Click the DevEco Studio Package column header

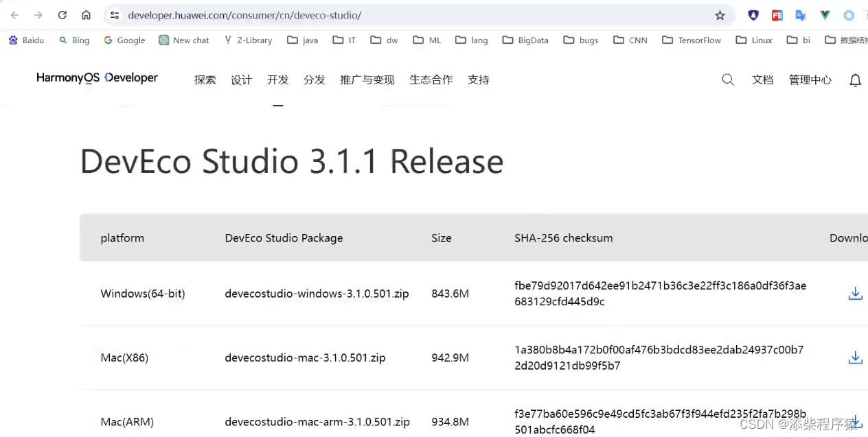[284, 238]
